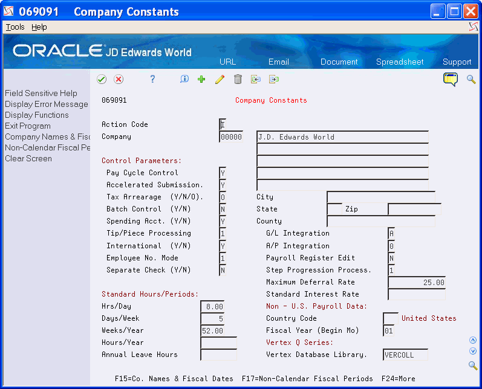Image resolution: width=482 pixels, height=389 pixels.
Task: Click the Hrs/Day field 8.00
Action: pos(212,306)
